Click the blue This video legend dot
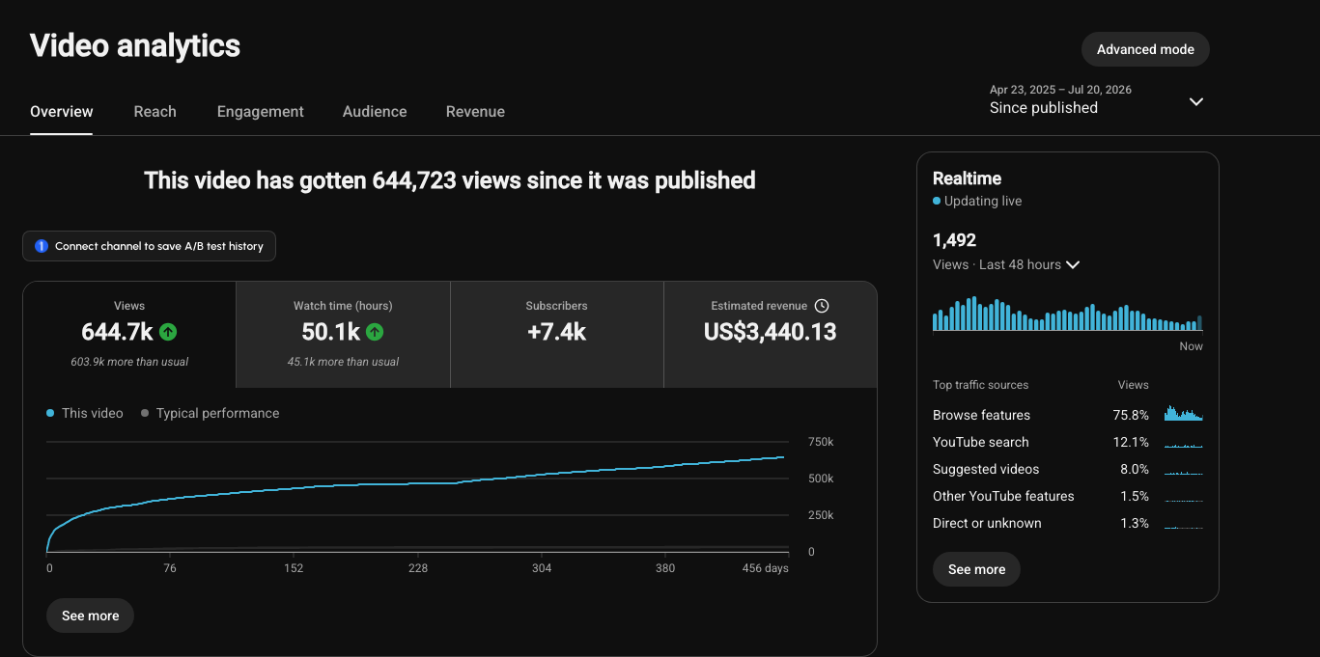The width and height of the screenshot is (1320, 657). [x=50, y=413]
